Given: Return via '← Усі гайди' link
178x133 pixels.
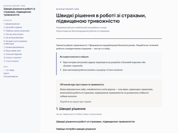Looking at the screenshot, I should point(9,70).
